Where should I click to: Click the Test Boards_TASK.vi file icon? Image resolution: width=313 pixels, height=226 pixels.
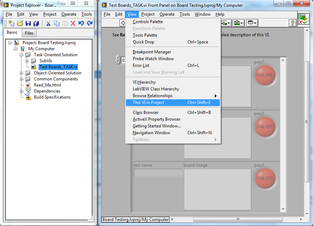34,67
